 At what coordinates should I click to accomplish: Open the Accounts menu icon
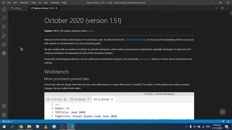point(4,106)
